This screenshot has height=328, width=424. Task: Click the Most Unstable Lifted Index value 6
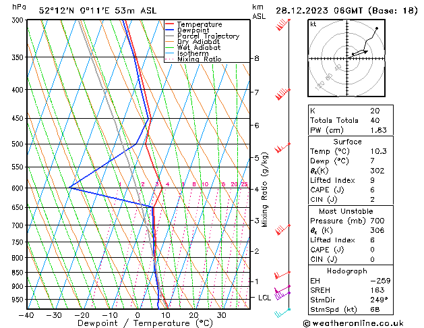[372, 240]
